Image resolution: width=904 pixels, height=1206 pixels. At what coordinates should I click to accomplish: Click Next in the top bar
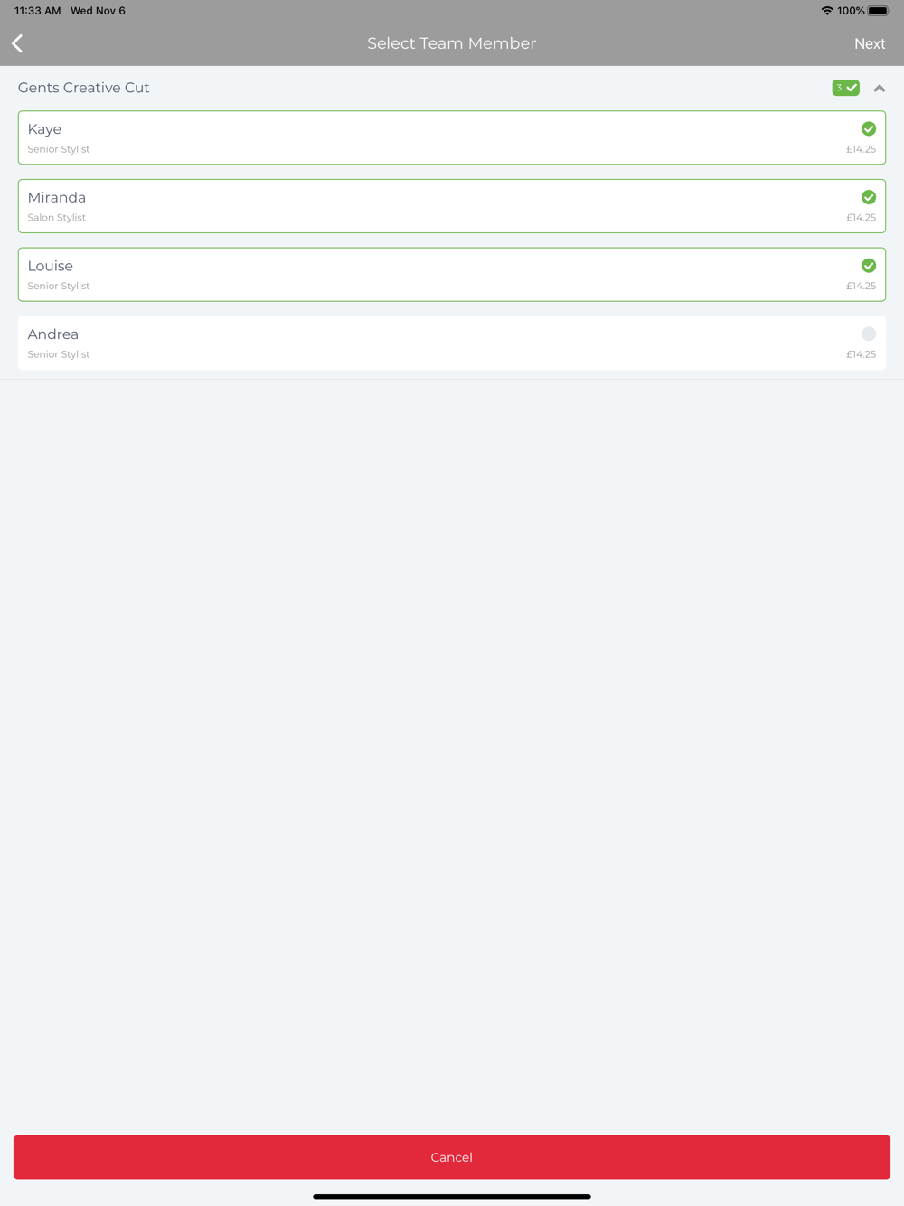pos(870,43)
